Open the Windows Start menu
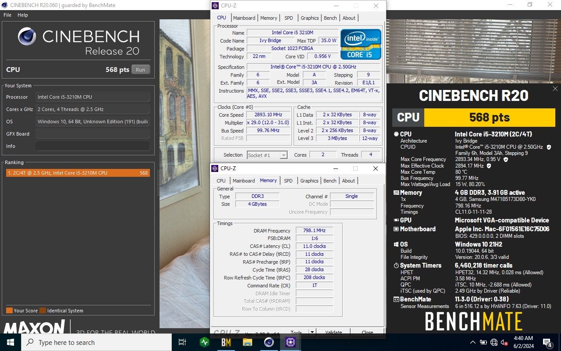 (11, 342)
